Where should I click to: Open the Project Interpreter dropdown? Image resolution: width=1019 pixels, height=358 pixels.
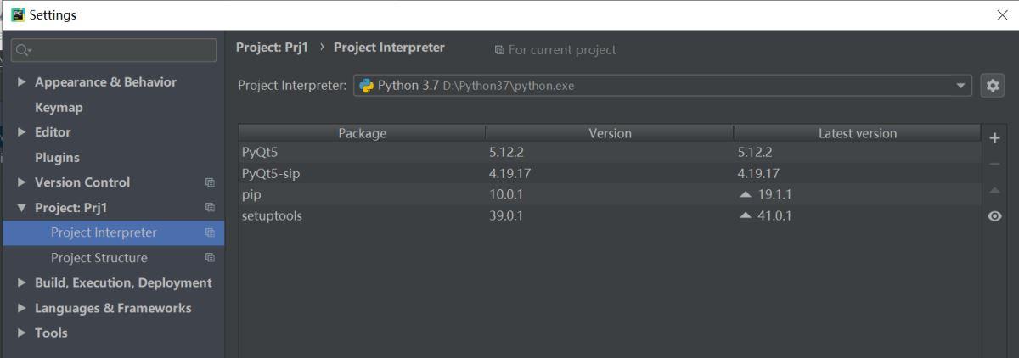961,86
